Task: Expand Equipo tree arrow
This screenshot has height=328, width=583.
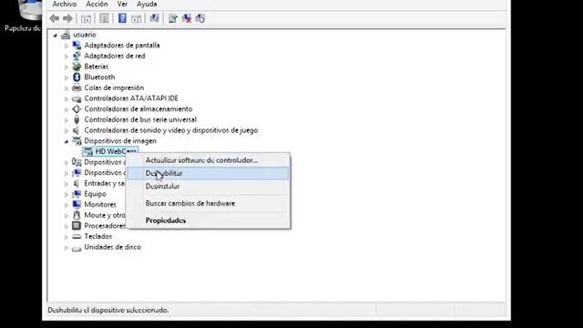Action: pyautogui.click(x=66, y=194)
